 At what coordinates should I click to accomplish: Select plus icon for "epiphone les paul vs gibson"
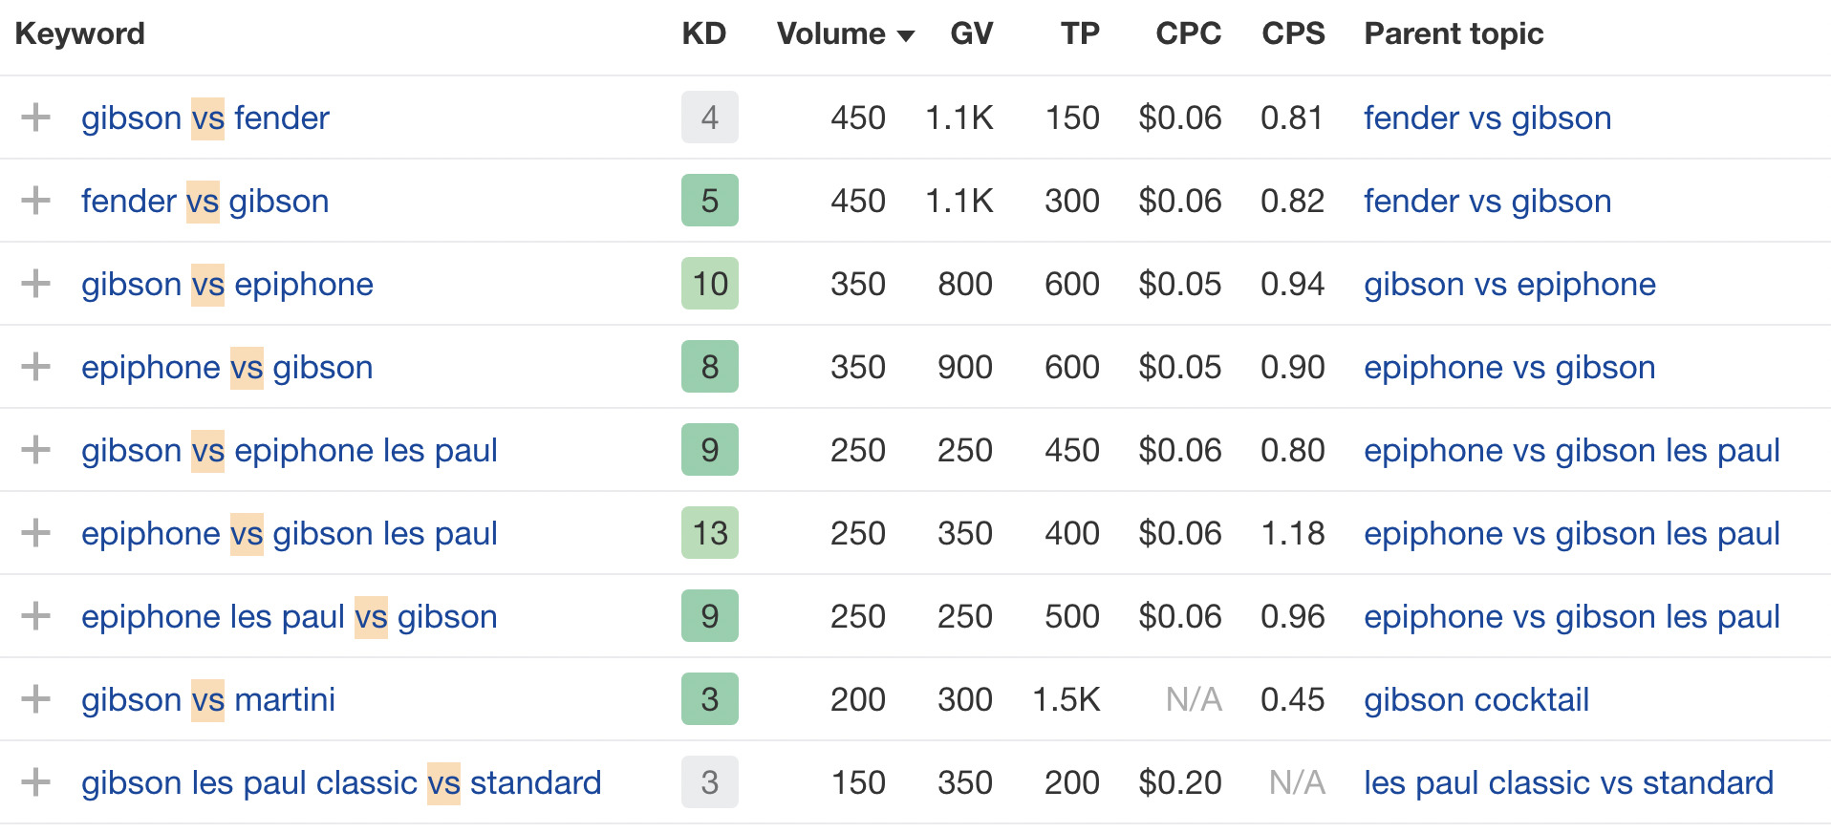[x=36, y=616]
